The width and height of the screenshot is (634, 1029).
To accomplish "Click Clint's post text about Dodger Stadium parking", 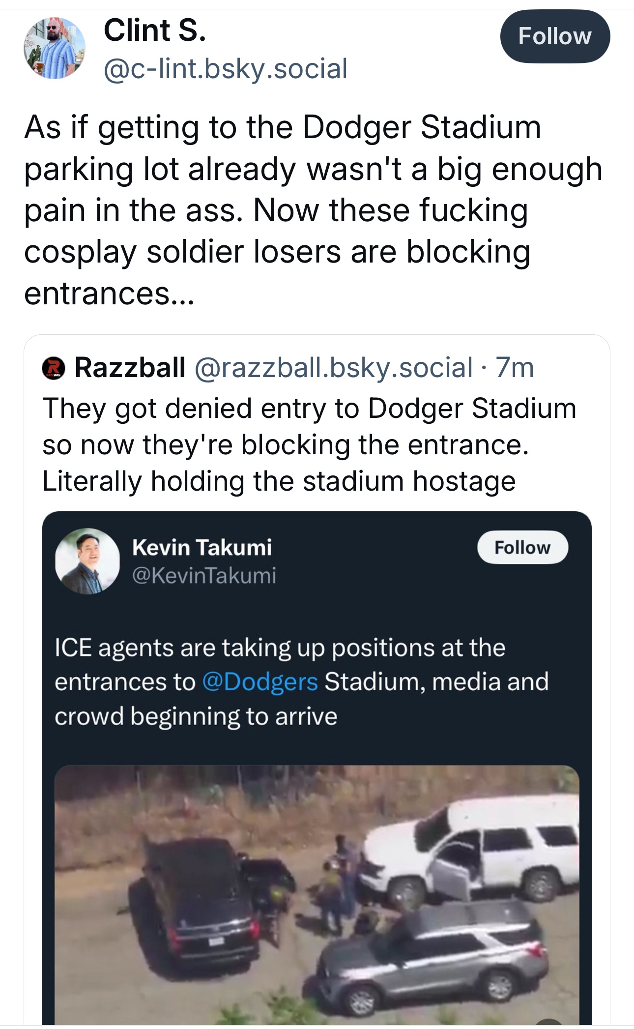I will (x=313, y=210).
